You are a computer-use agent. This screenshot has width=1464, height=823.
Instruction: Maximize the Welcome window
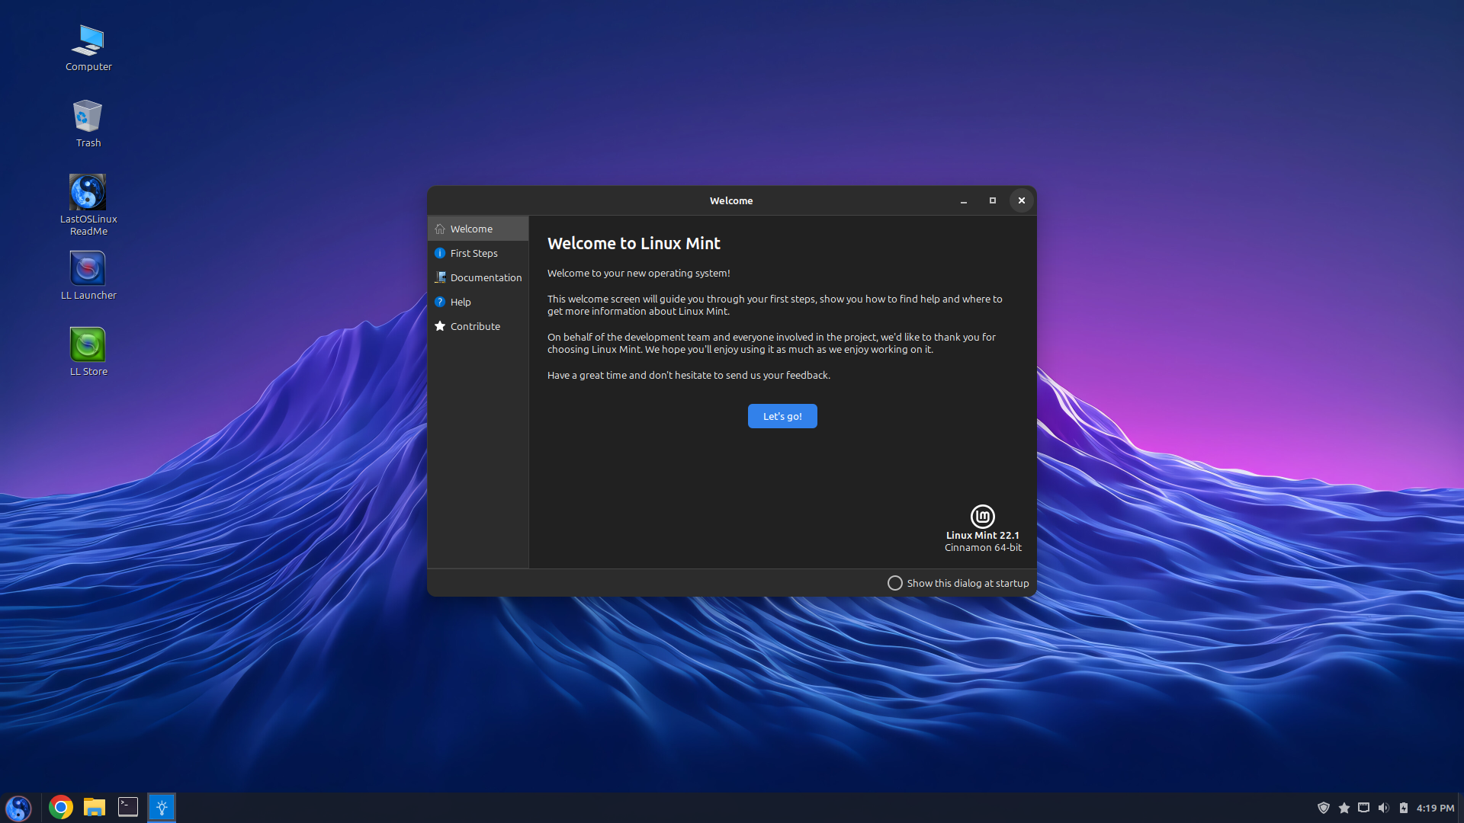click(x=993, y=200)
